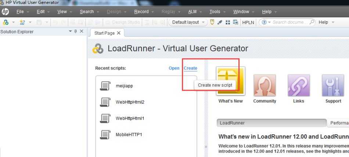The height and width of the screenshot is (157, 349).
Task: Click the Links label under the tile
Action: [x=299, y=101]
